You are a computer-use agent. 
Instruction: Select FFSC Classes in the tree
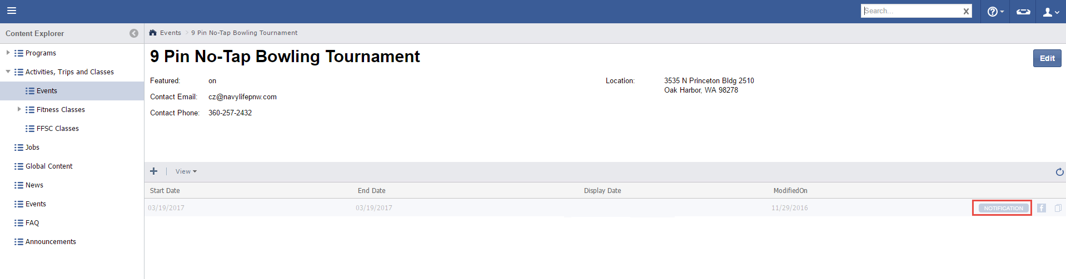(57, 128)
